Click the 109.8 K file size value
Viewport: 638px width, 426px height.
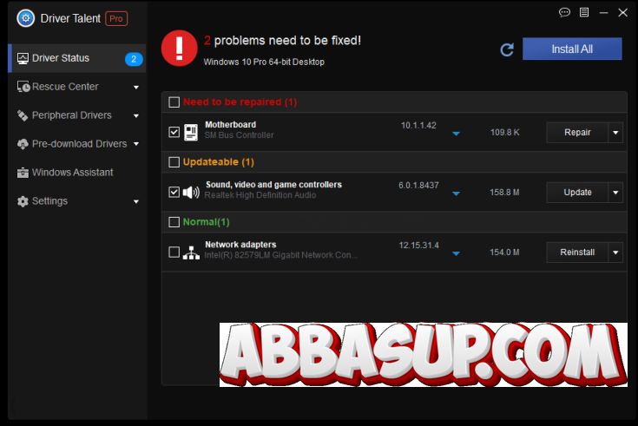(x=504, y=133)
